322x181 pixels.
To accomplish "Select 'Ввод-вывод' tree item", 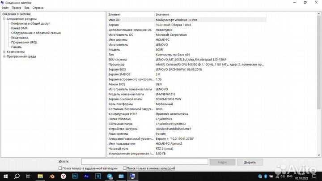I will pos(20,38).
